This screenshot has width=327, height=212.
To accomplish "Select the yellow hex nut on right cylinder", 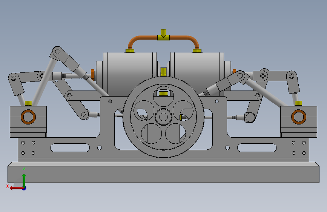I will pos(197,51).
